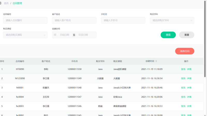Click course cell 初级Java
207x116 pixels.
tap(118, 97)
